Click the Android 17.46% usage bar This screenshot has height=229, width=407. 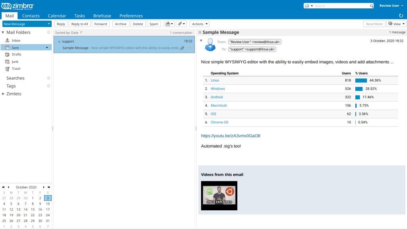click(x=358, y=97)
